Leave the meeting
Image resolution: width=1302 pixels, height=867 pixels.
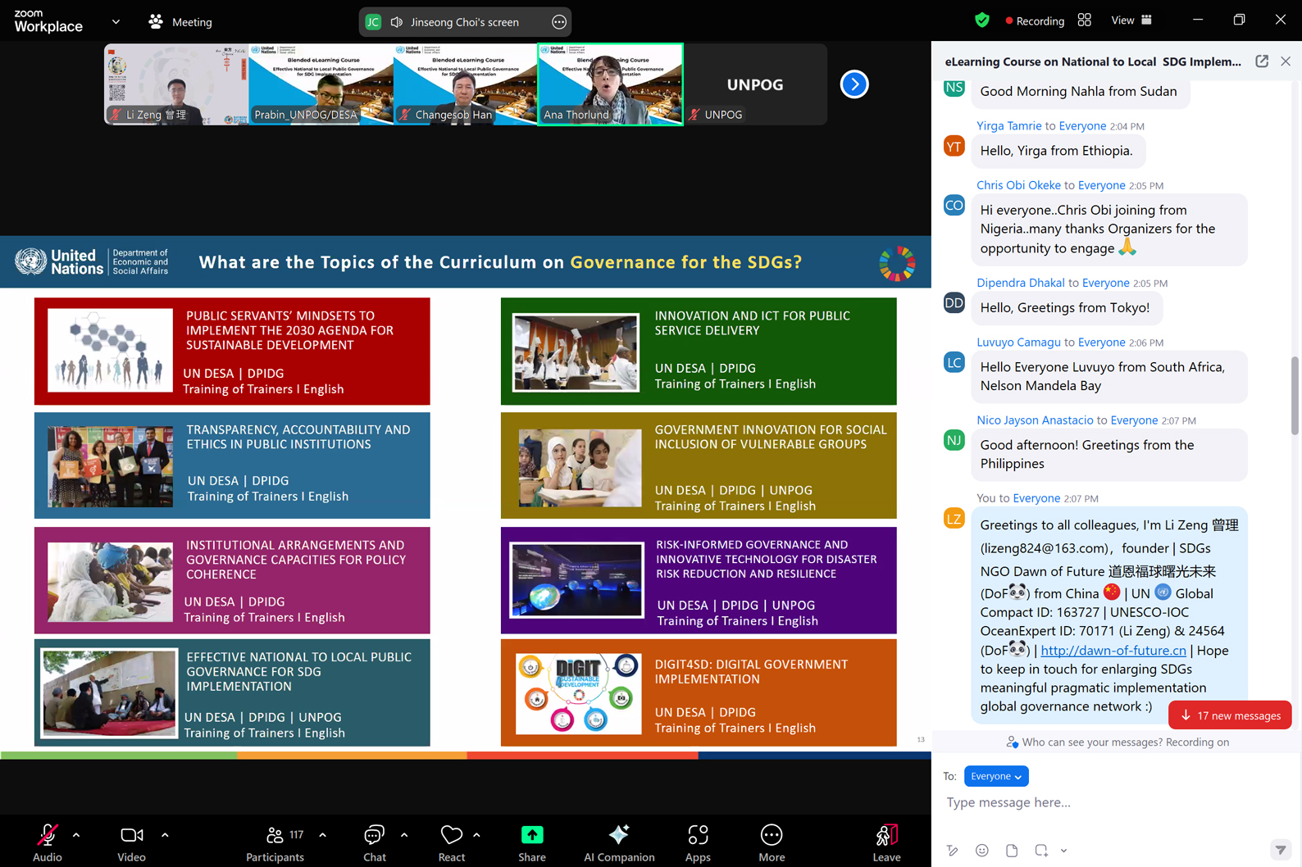pyautogui.click(x=886, y=842)
